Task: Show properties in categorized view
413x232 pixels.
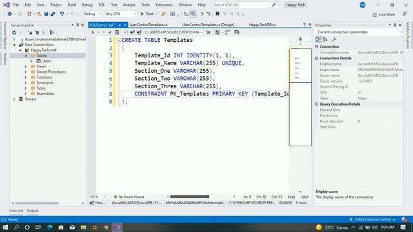Action: (318, 39)
